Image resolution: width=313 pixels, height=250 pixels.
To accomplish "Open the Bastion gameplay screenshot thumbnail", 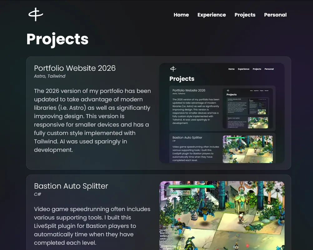I will pyautogui.click(x=222, y=215).
